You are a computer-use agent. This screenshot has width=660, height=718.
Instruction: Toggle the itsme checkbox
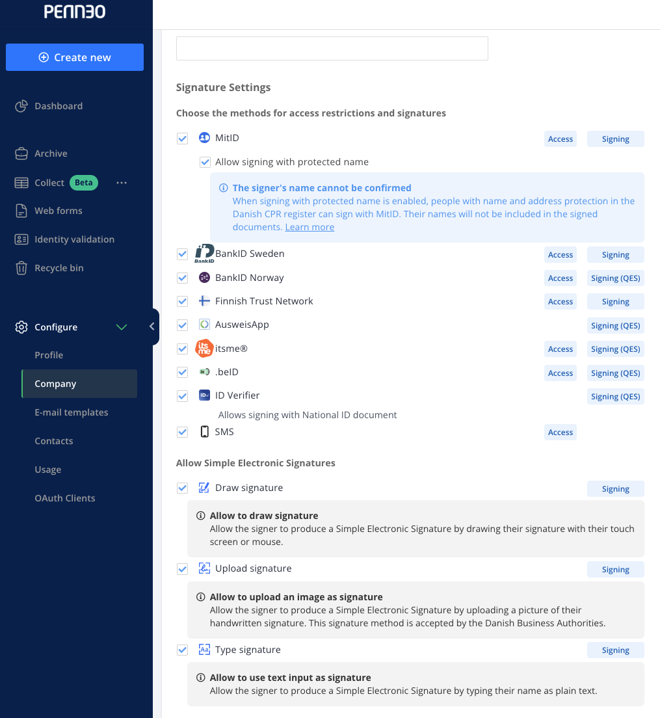[182, 349]
